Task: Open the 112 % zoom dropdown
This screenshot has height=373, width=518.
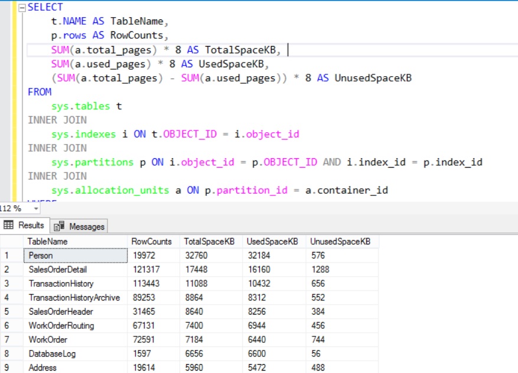Action: pyautogui.click(x=35, y=208)
